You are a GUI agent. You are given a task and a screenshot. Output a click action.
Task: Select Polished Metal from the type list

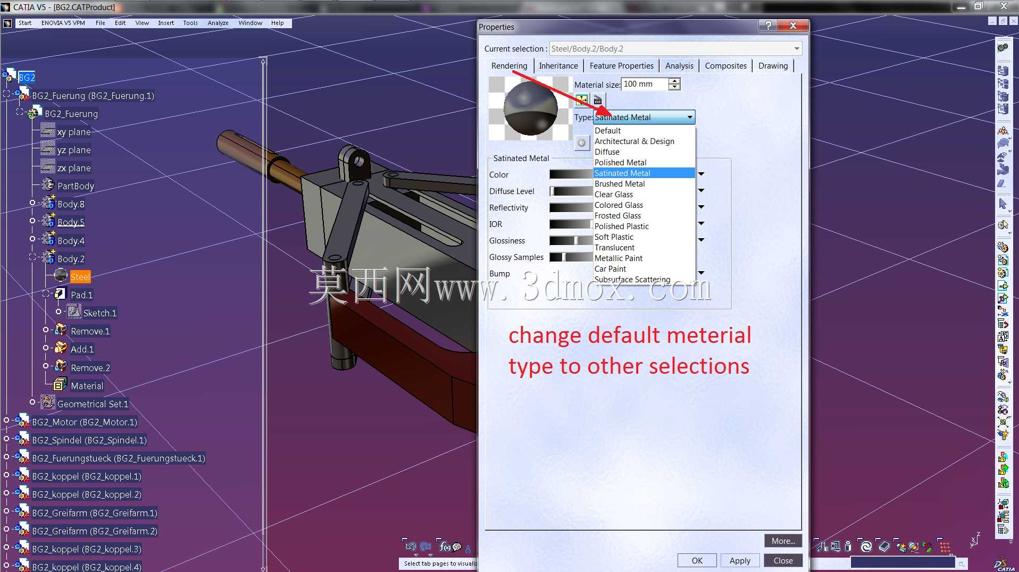point(644,163)
